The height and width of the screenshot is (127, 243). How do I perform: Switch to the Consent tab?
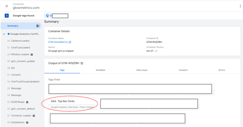(183, 70)
